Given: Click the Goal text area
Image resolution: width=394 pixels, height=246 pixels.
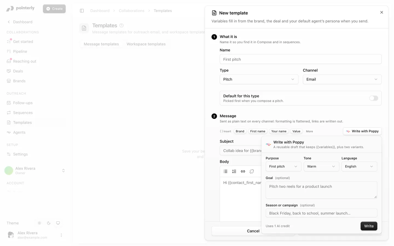Looking at the screenshot, I should pos(321,190).
